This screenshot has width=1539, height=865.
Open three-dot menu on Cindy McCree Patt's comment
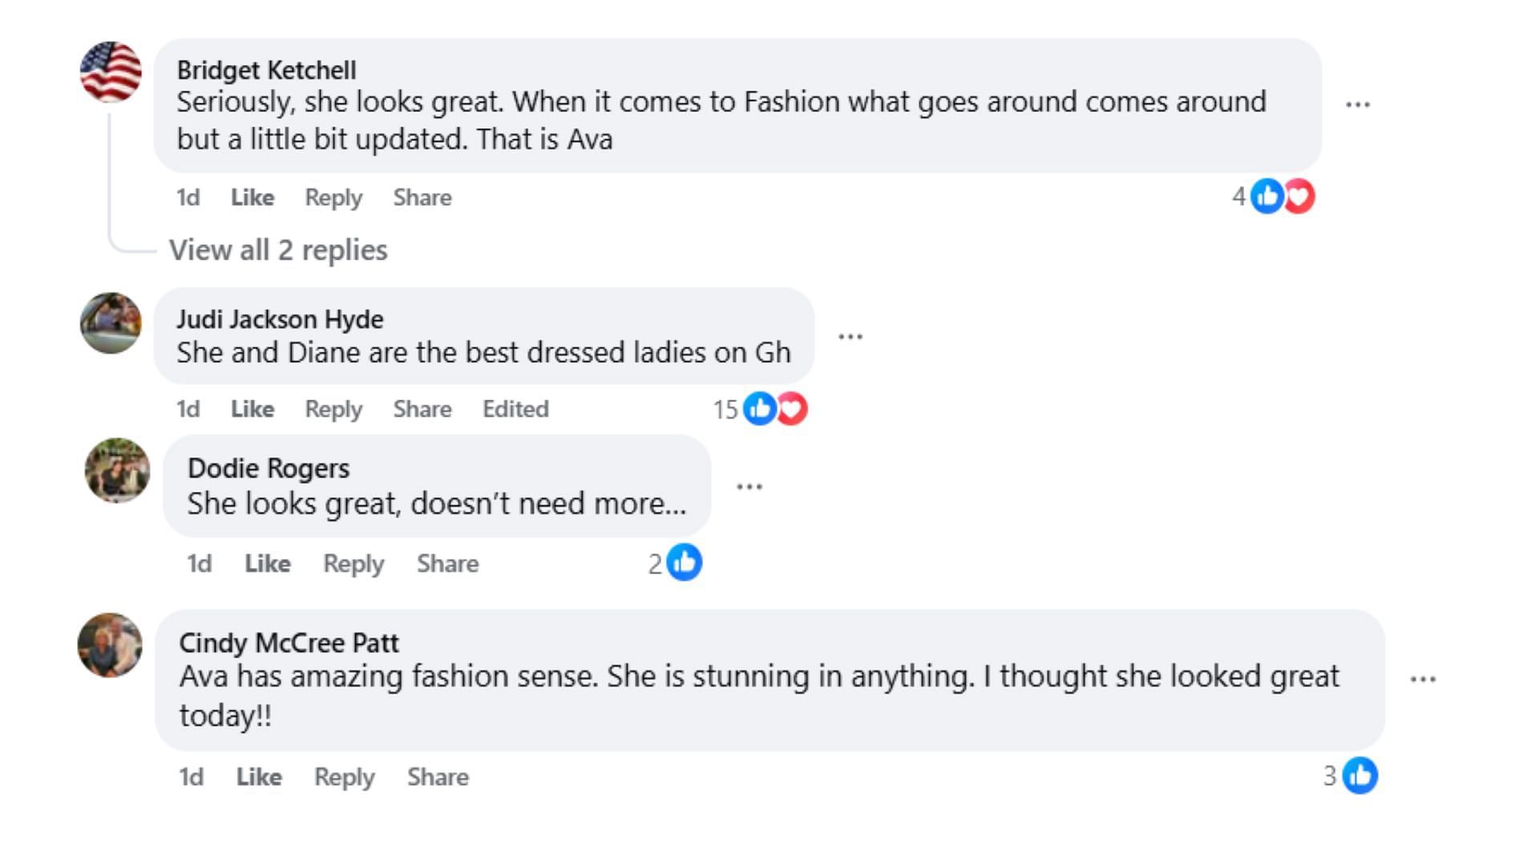[1423, 679]
